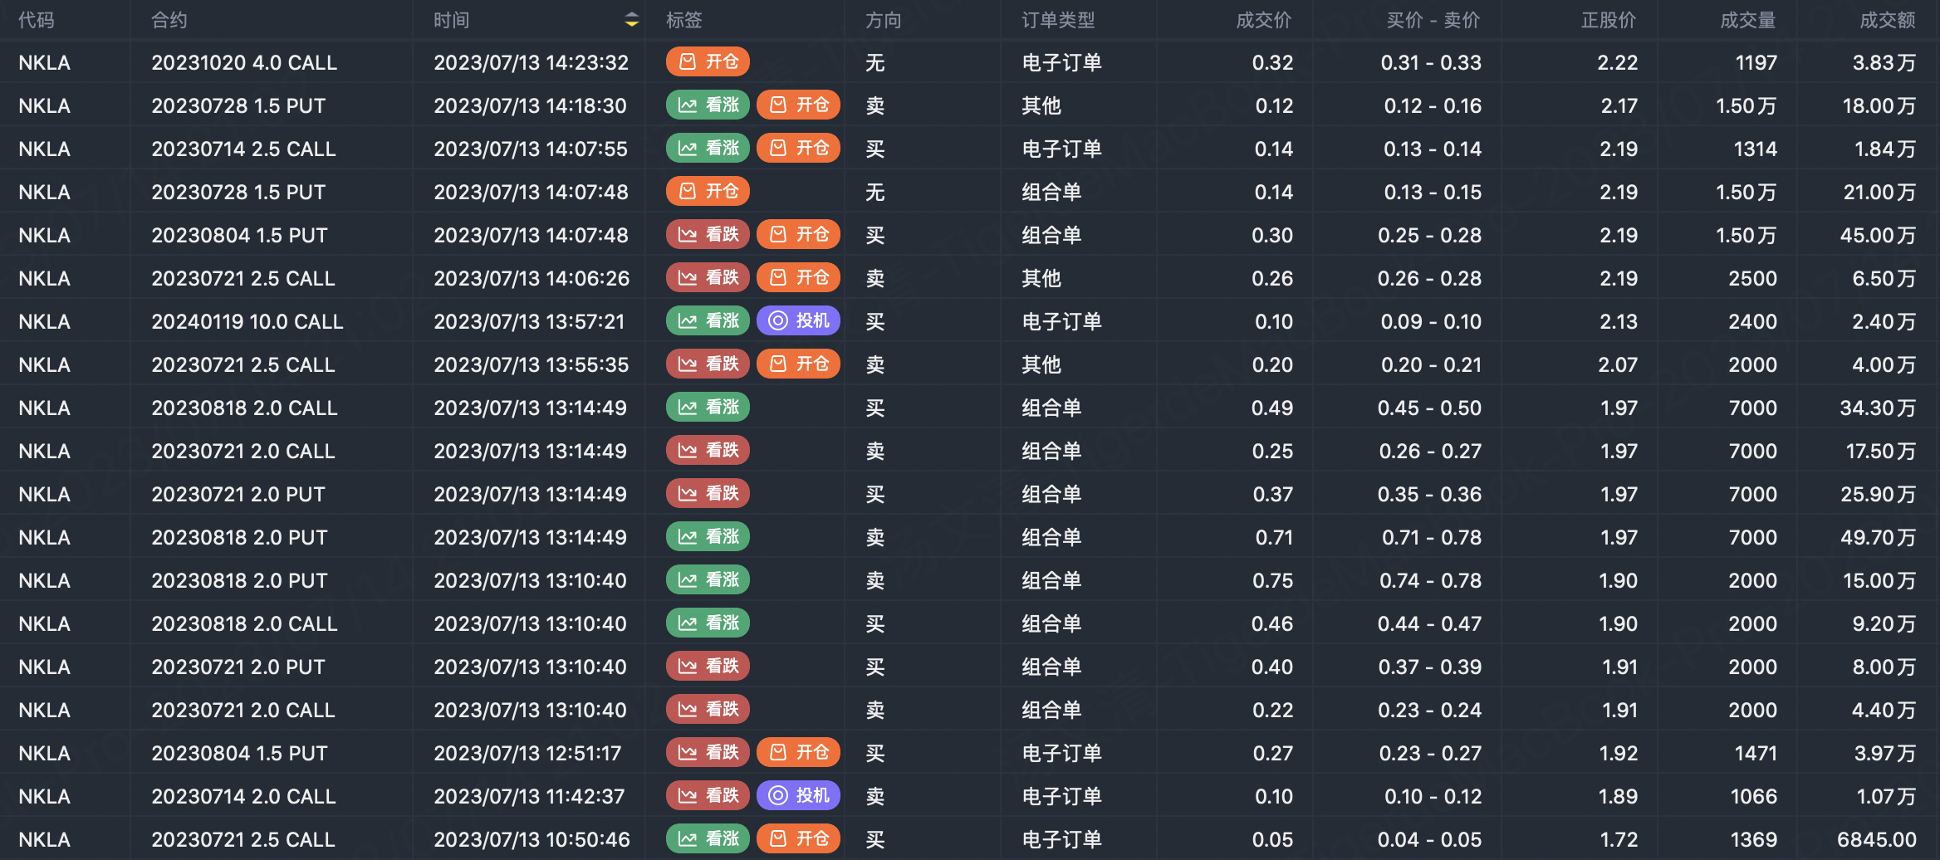Image resolution: width=1940 pixels, height=860 pixels.
Task: Open the 20240119 10.0 CALL contract row
Action: coord(247,321)
